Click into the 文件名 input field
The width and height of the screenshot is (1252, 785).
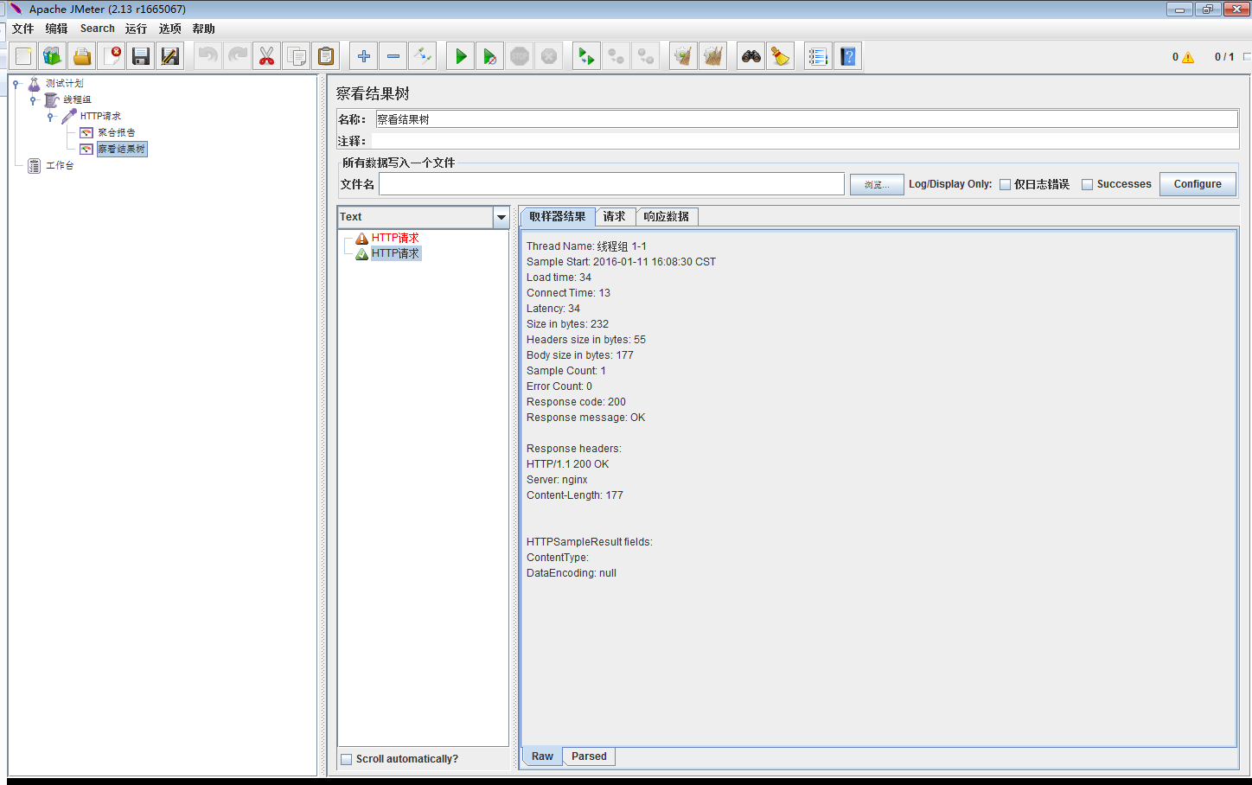click(611, 184)
